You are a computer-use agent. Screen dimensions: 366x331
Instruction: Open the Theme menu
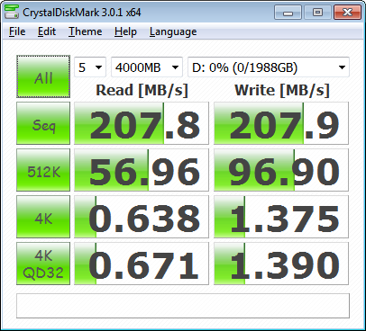pyautogui.click(x=86, y=31)
